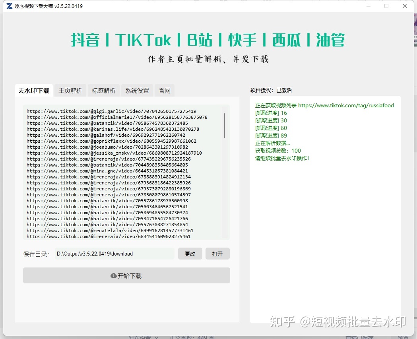Click the log line 获取视频总数: 100

point(278,151)
